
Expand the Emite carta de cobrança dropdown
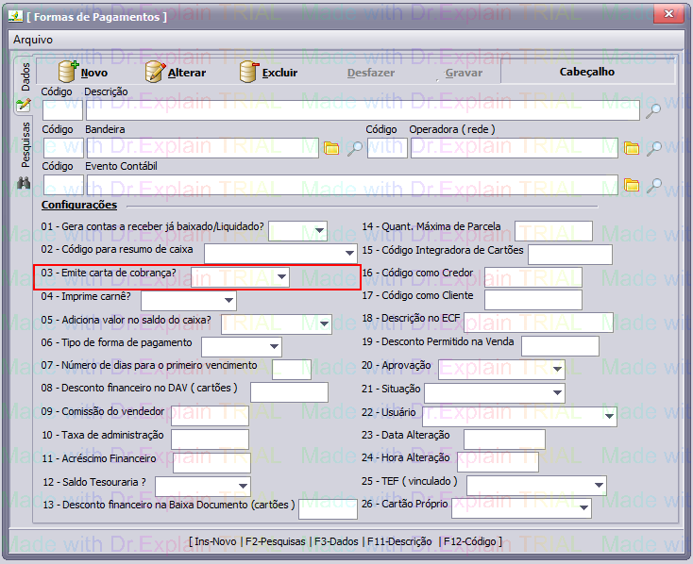pyautogui.click(x=281, y=277)
